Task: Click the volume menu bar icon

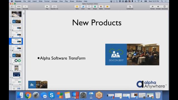Action: (x=142, y=1)
